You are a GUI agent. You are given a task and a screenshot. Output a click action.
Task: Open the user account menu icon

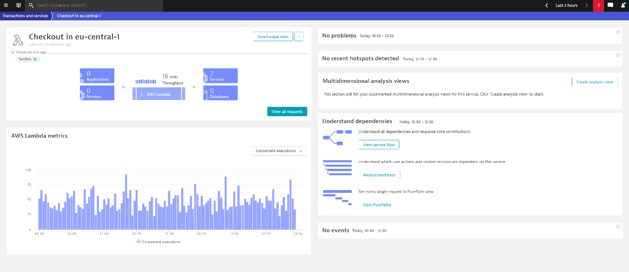(623, 5)
